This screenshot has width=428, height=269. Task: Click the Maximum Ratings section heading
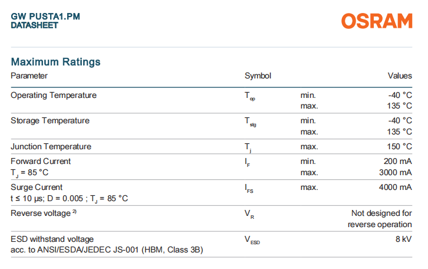pyautogui.click(x=56, y=62)
